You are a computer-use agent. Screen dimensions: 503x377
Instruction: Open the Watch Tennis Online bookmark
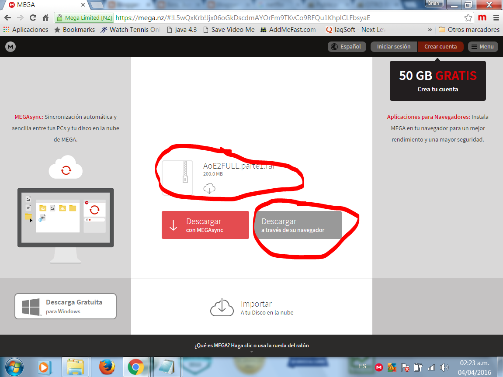coord(130,30)
